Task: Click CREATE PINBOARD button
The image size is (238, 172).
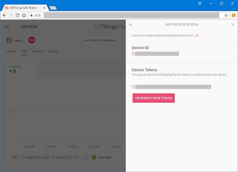Action: pos(100,40)
